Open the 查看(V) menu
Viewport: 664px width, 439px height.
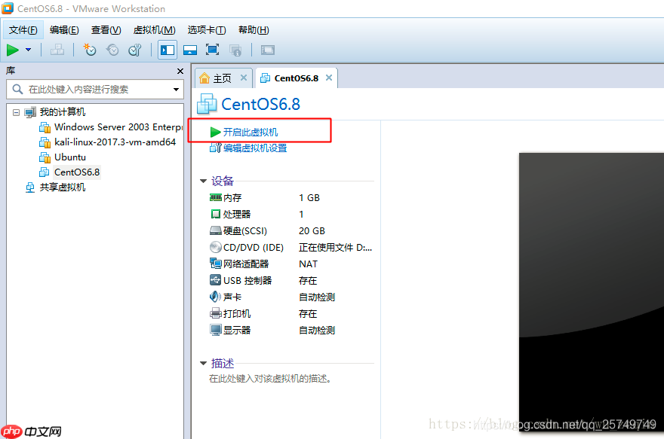coord(106,30)
